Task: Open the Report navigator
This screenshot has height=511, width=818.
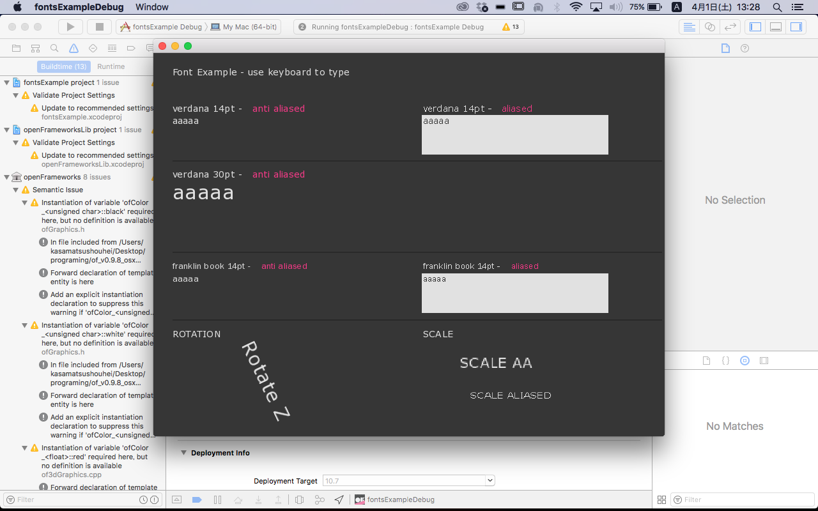Action: pyautogui.click(x=150, y=47)
